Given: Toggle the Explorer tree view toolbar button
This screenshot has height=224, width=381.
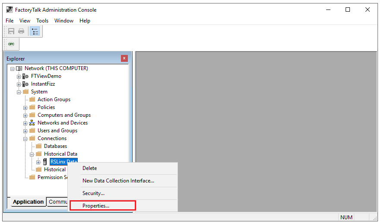Looking at the screenshot, I should tap(35, 32).
